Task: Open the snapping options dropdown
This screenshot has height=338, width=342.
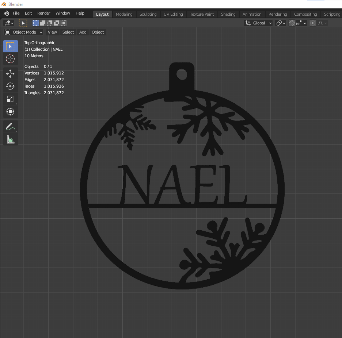Action: click(x=301, y=23)
